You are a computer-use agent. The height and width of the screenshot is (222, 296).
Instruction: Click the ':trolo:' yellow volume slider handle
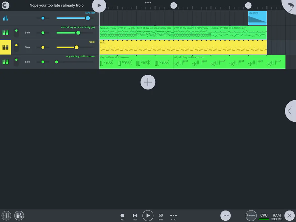[x=76, y=47]
